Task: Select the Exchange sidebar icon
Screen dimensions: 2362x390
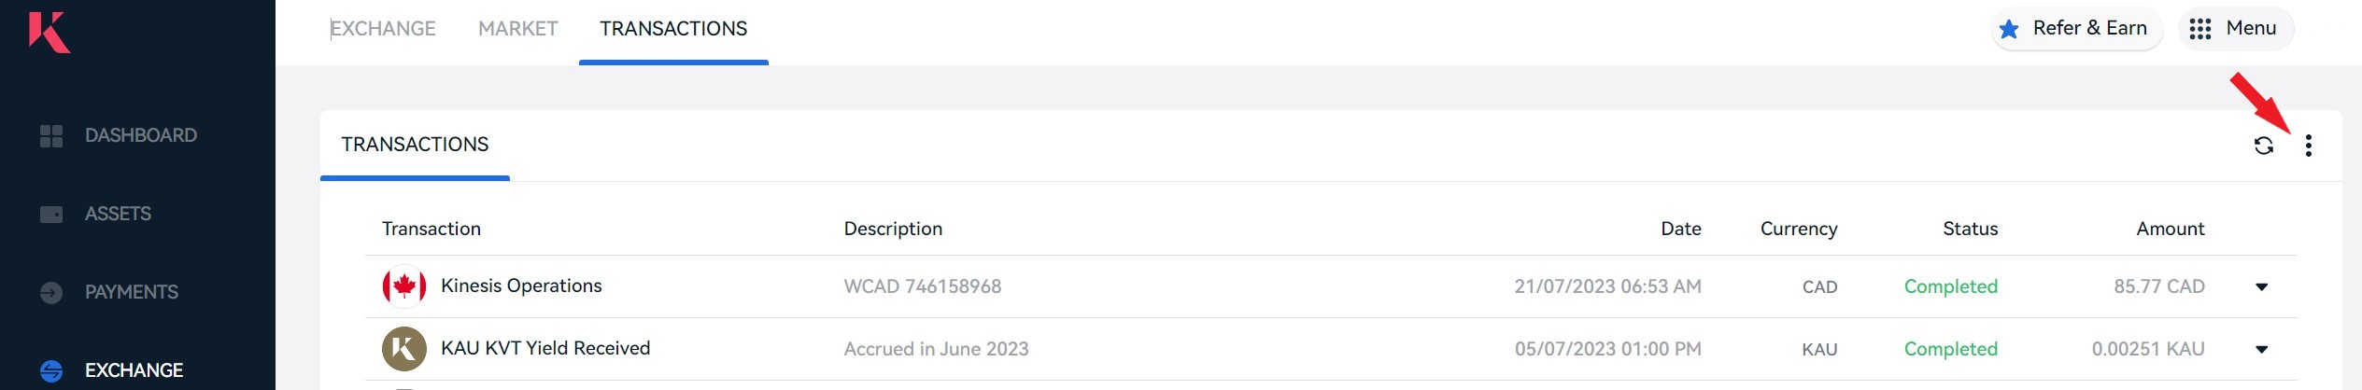Action: click(51, 371)
